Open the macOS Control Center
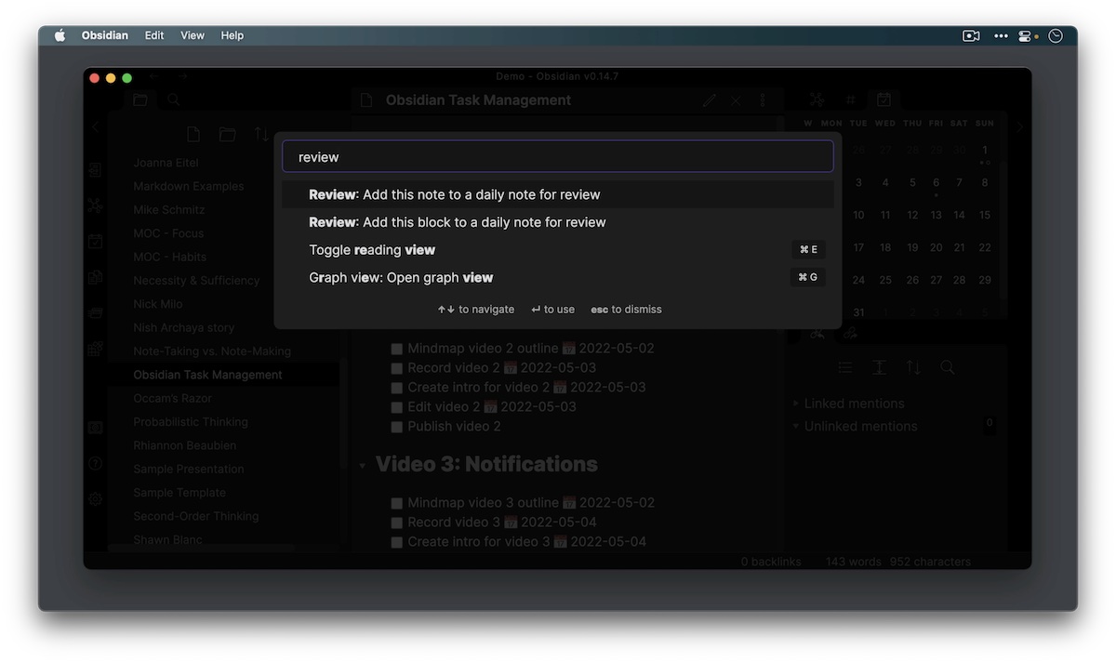 pyautogui.click(x=1025, y=36)
